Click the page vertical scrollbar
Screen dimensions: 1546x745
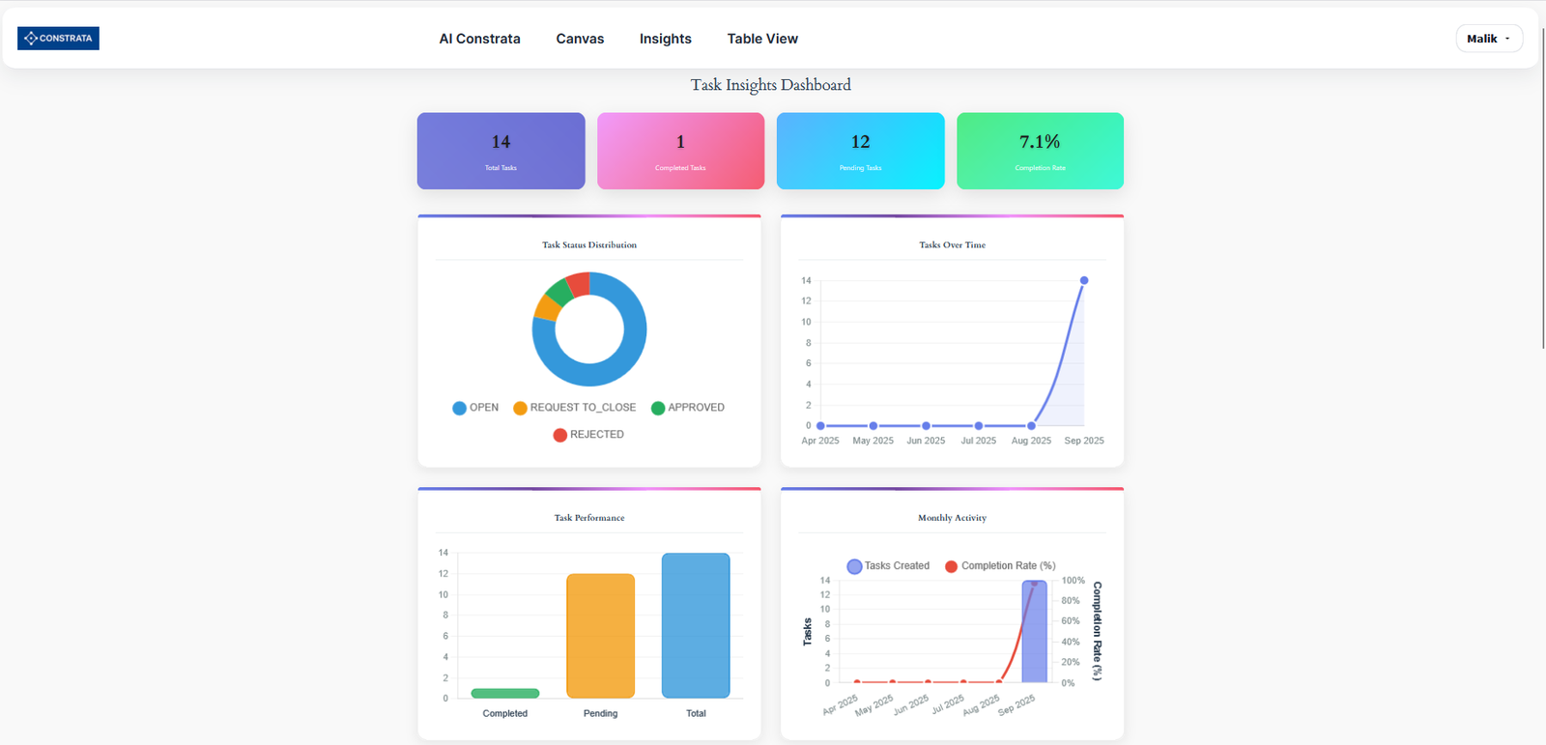pyautogui.click(x=1542, y=193)
